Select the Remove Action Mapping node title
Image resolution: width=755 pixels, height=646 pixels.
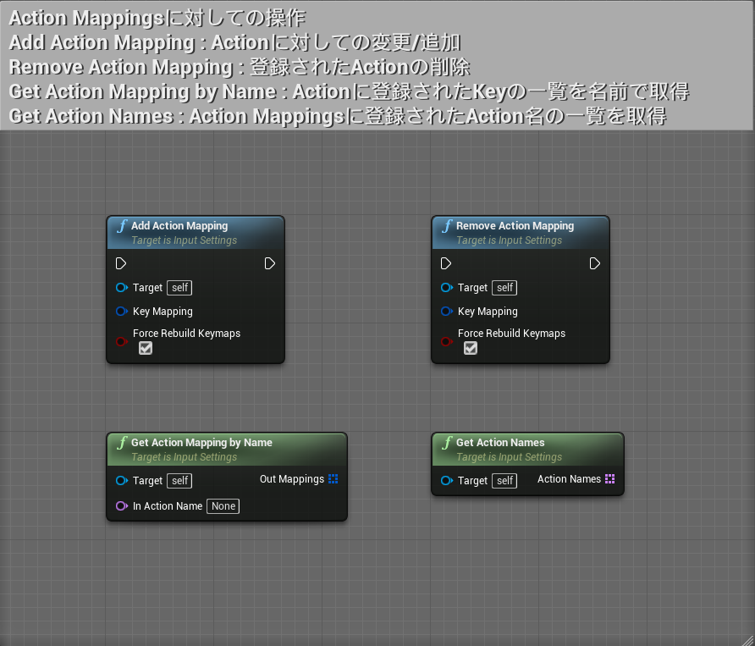pos(515,225)
